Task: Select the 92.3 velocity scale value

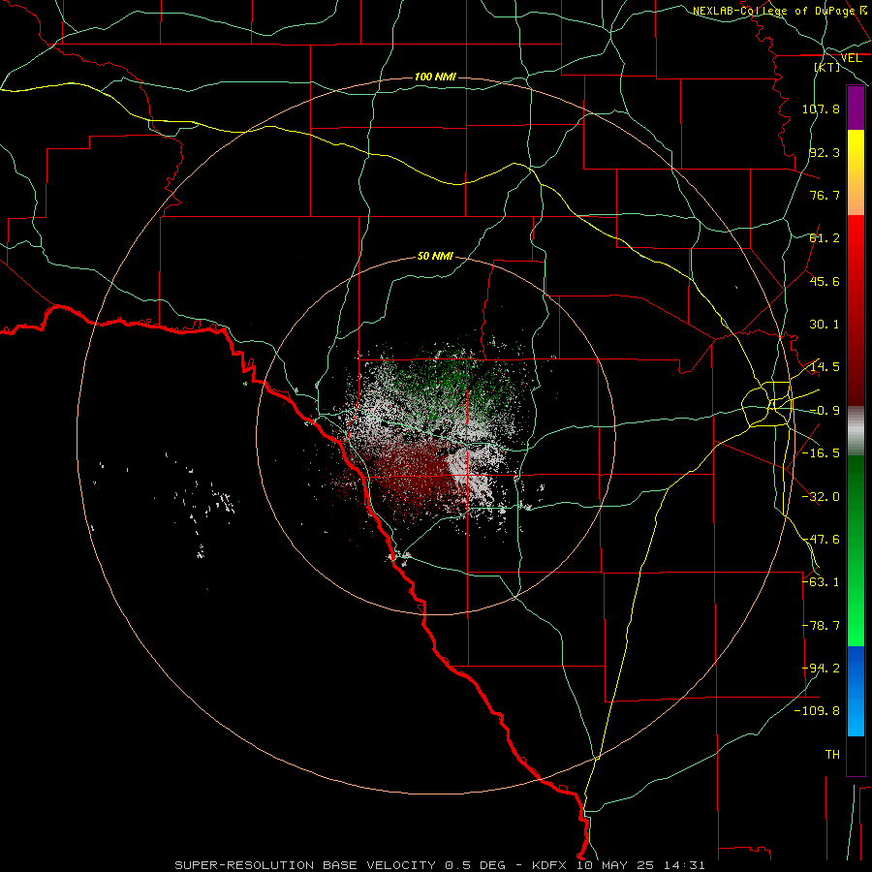Action: pyautogui.click(x=825, y=152)
